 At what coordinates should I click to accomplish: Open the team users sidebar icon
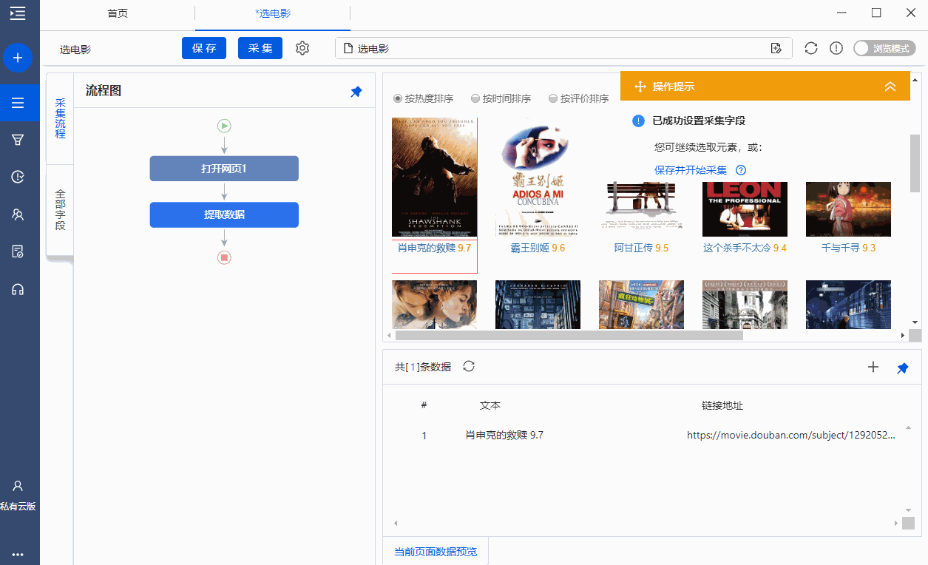18,214
